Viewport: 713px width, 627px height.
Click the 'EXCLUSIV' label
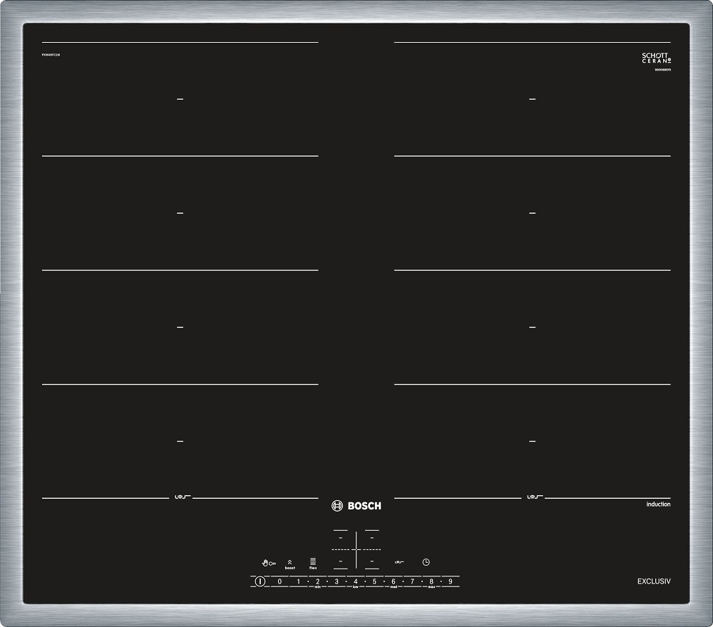(654, 581)
